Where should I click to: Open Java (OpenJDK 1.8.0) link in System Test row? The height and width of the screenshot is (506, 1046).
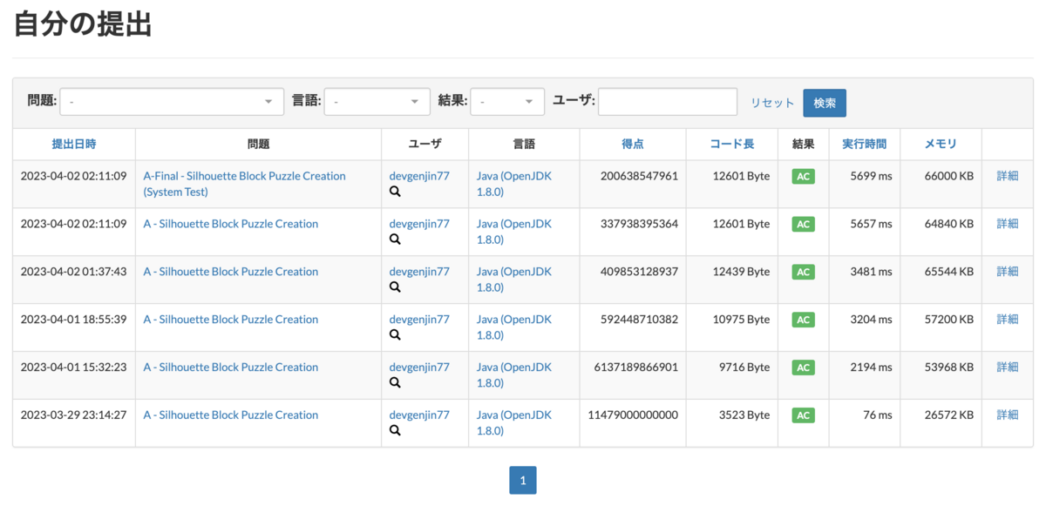514,184
